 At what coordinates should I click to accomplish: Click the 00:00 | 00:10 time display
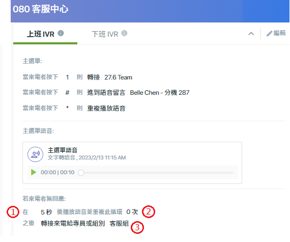point(57,172)
